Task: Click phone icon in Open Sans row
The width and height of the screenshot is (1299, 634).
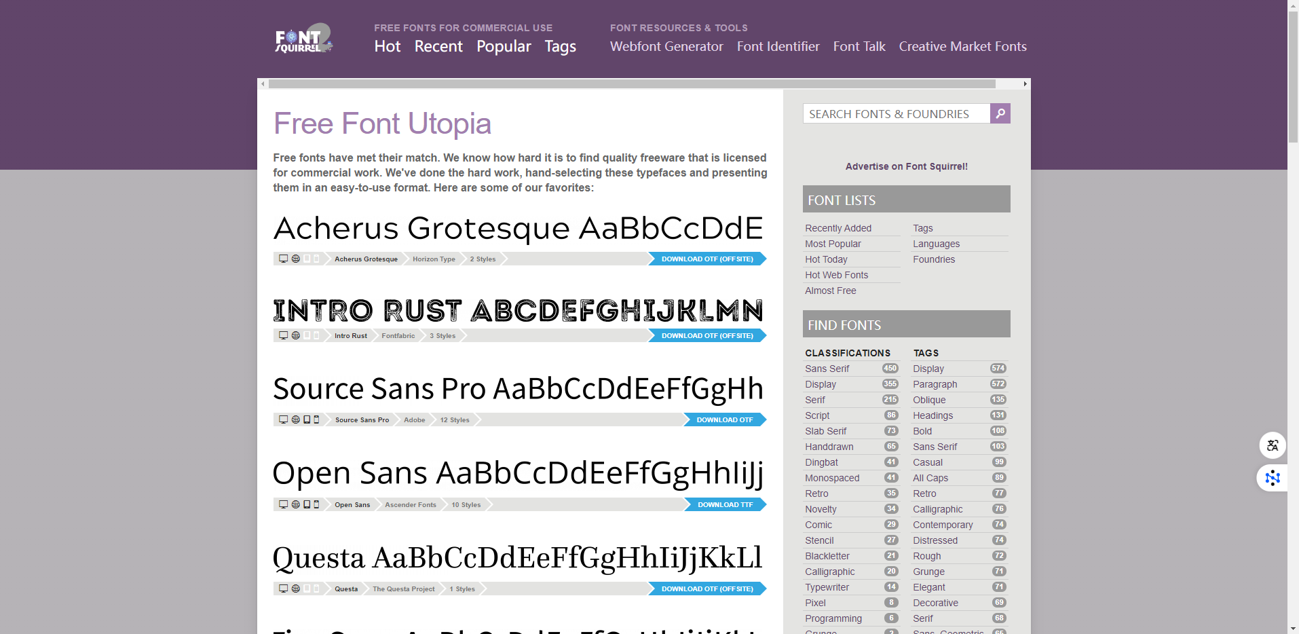Action: coord(316,504)
